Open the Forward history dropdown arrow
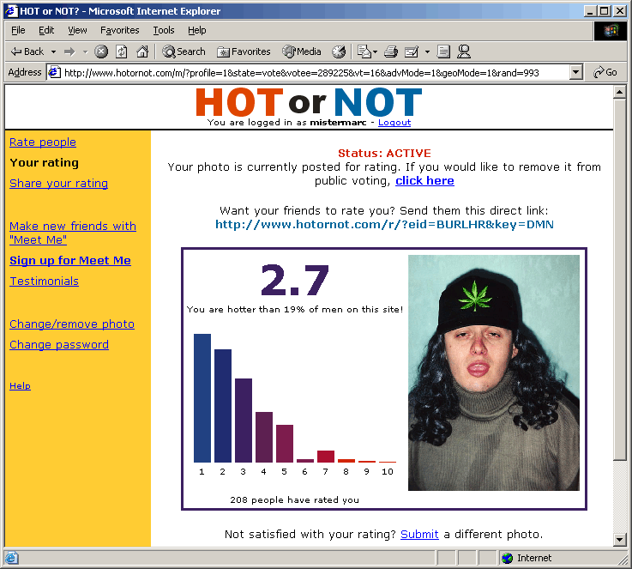Screen dimensions: 632x569 [x=85, y=51]
